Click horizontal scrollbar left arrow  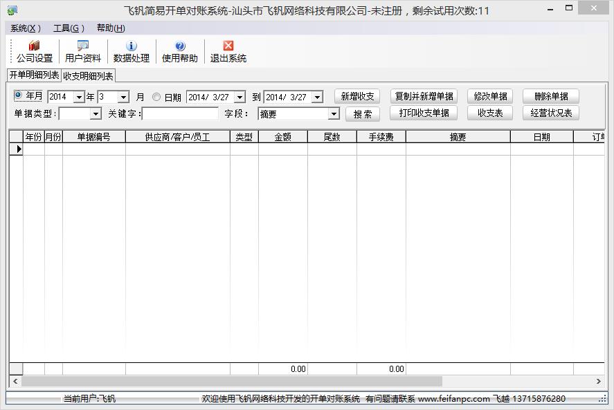point(15,382)
